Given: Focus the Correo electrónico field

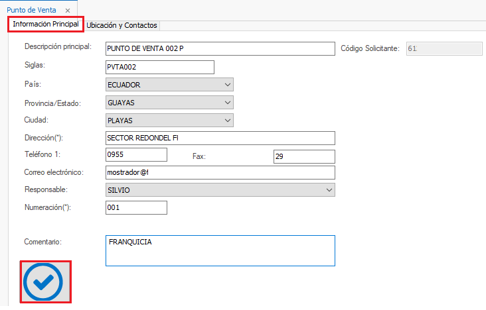Looking at the screenshot, I should [220, 172].
